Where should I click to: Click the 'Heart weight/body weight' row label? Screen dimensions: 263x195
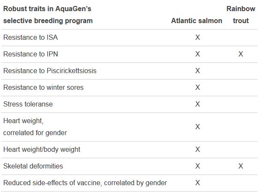coord(42,150)
